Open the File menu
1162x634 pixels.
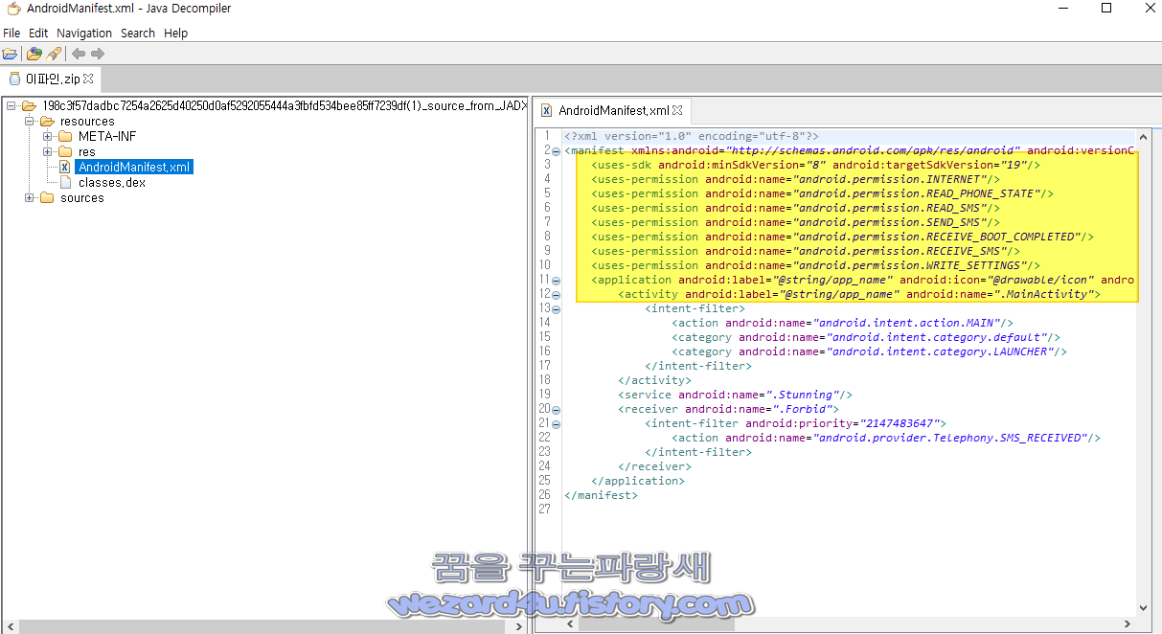tap(11, 33)
